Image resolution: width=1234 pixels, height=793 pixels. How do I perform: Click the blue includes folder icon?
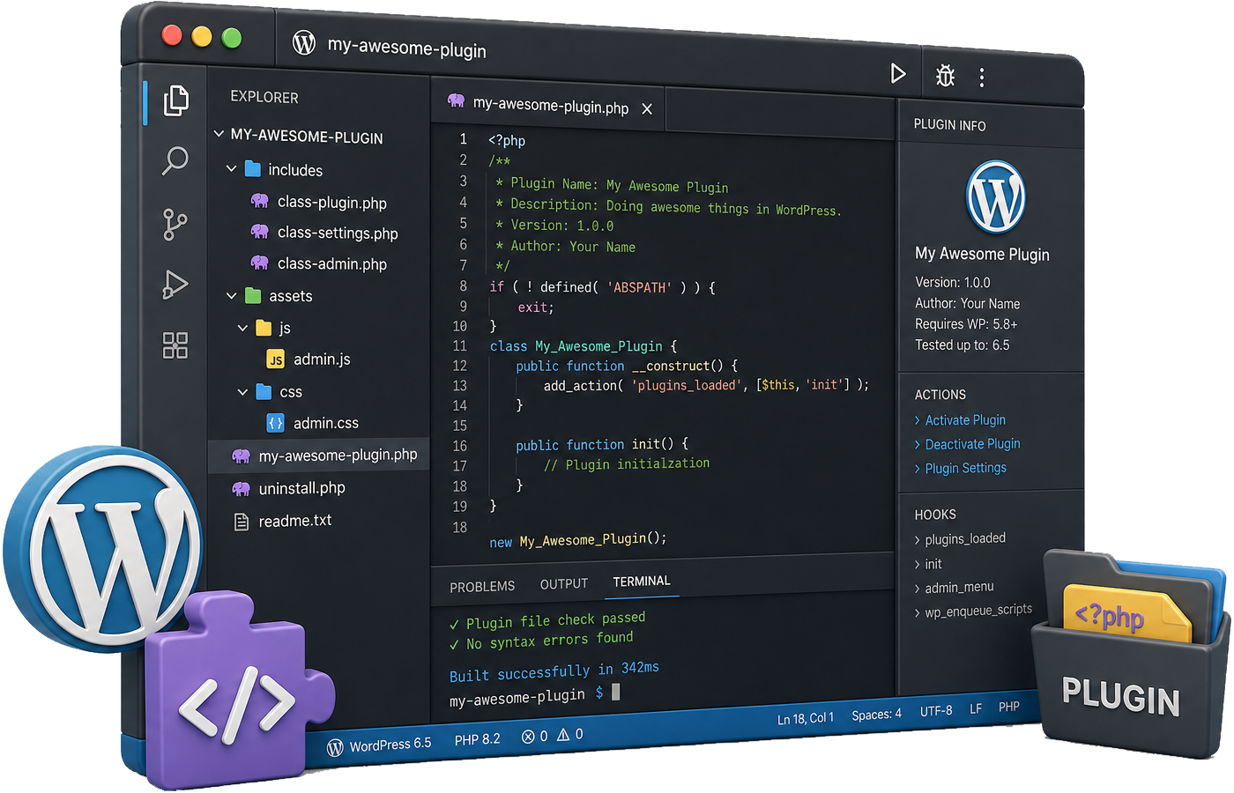[252, 168]
